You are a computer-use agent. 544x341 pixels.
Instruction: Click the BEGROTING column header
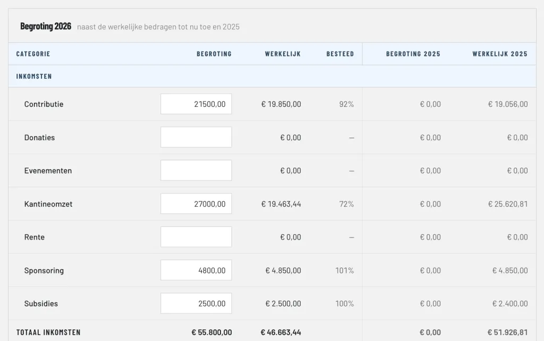click(214, 54)
